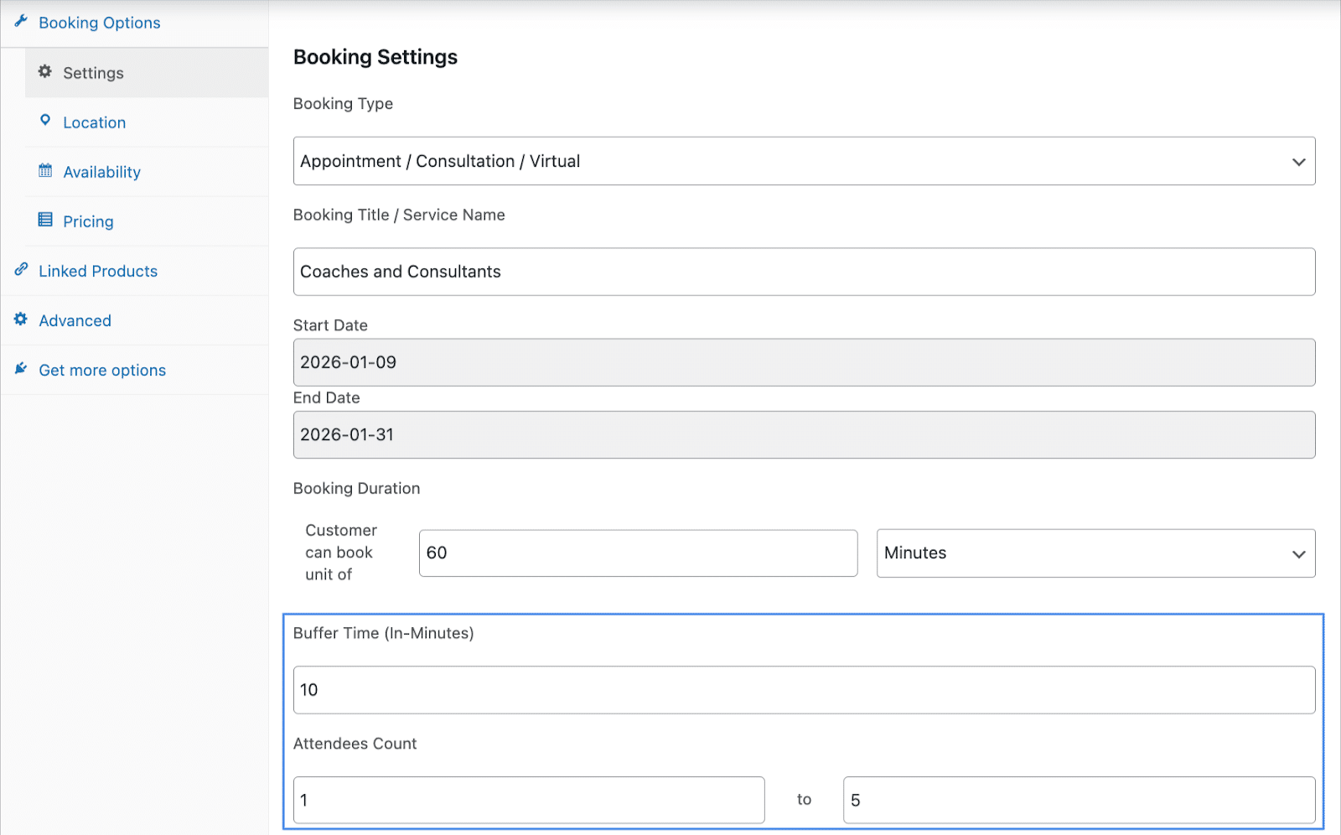Focus the Booking Title / Service Name field
The width and height of the screenshot is (1341, 835).
[804, 272]
